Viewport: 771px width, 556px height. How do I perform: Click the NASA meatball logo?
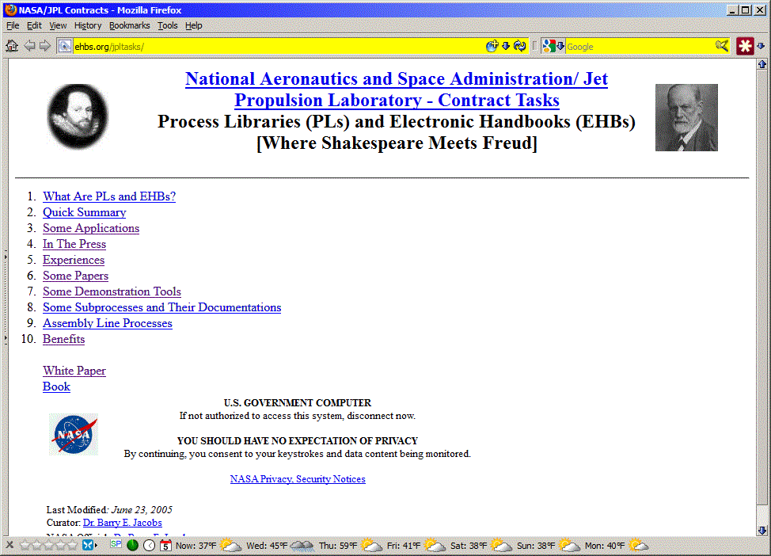74,434
